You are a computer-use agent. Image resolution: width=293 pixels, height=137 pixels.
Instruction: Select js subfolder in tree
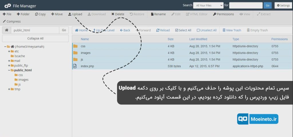[x=19, y=84]
